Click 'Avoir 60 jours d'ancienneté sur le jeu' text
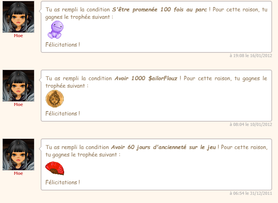 [x=163, y=147]
